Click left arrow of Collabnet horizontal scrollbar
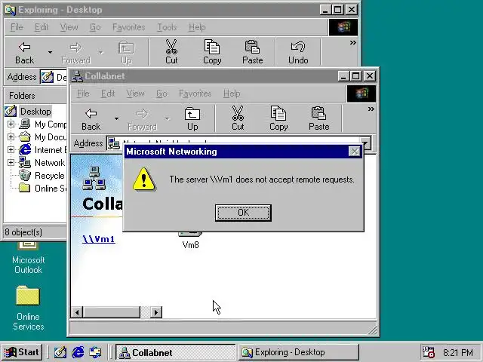Image resolution: width=483 pixels, height=362 pixels. (77, 312)
